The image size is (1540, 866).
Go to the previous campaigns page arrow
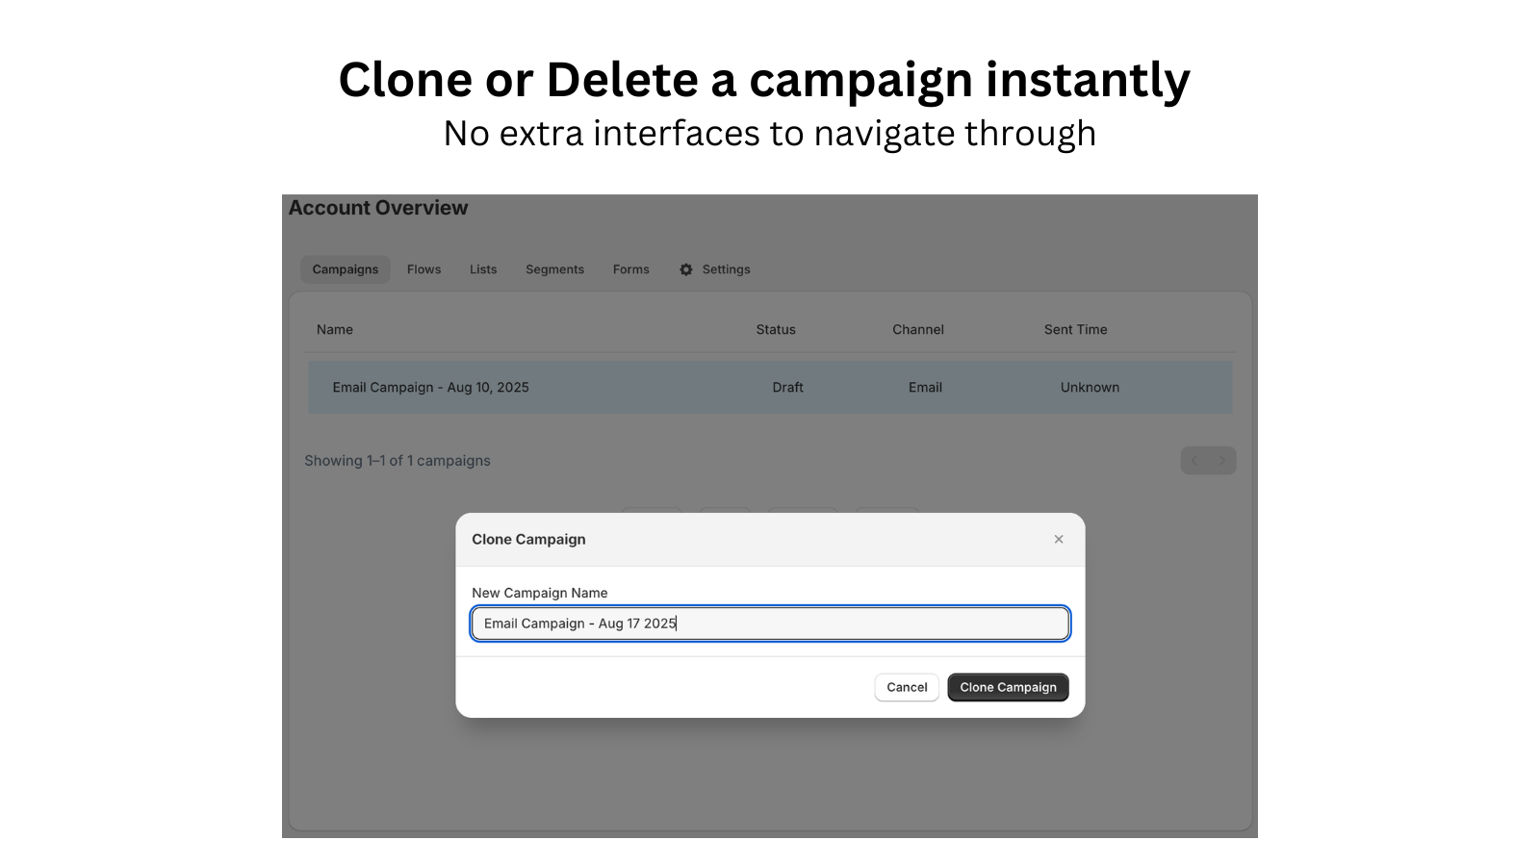(1194, 461)
